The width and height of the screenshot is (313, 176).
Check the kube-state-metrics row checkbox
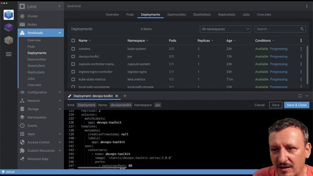click(x=73, y=79)
